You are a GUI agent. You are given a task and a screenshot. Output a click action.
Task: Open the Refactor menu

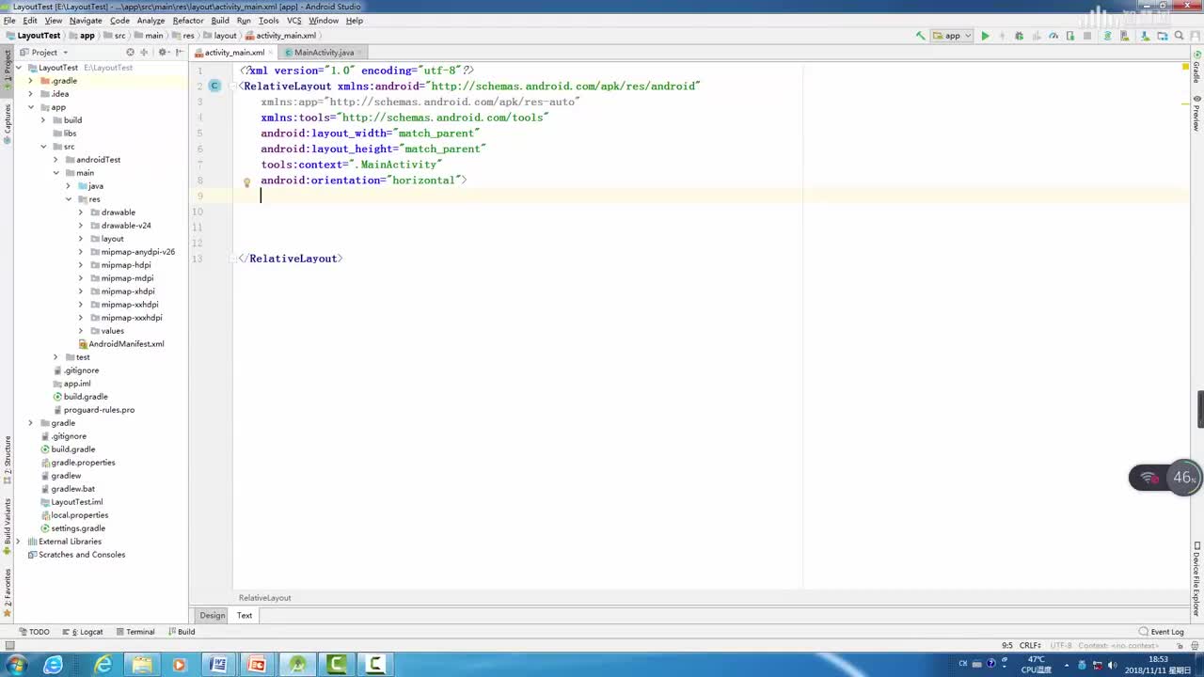pos(188,20)
